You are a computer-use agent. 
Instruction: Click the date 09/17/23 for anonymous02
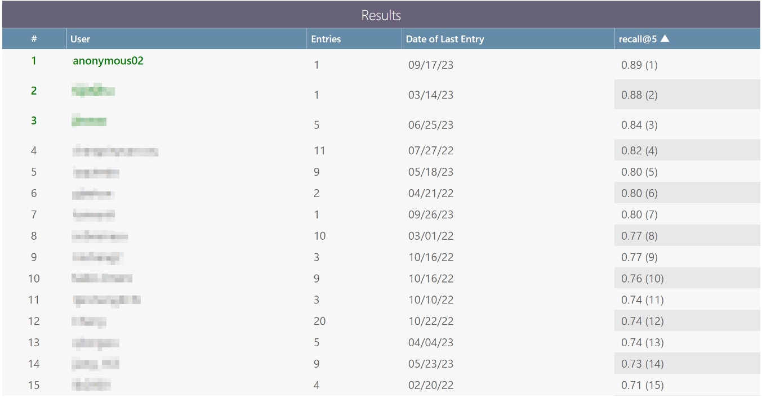coord(432,65)
